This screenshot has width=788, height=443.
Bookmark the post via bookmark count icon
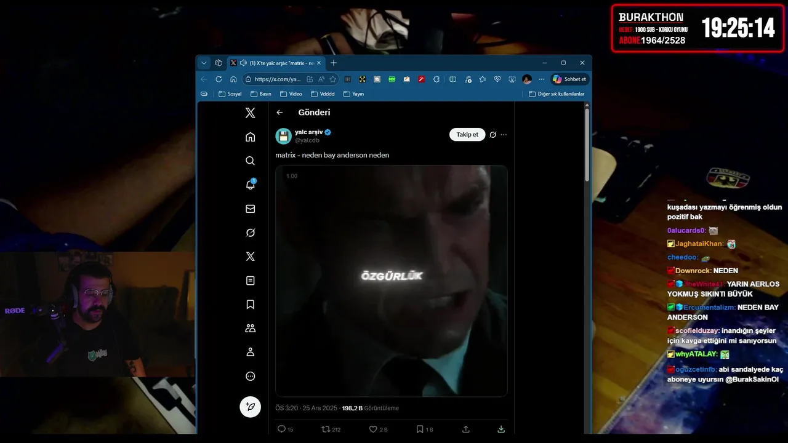(x=424, y=429)
